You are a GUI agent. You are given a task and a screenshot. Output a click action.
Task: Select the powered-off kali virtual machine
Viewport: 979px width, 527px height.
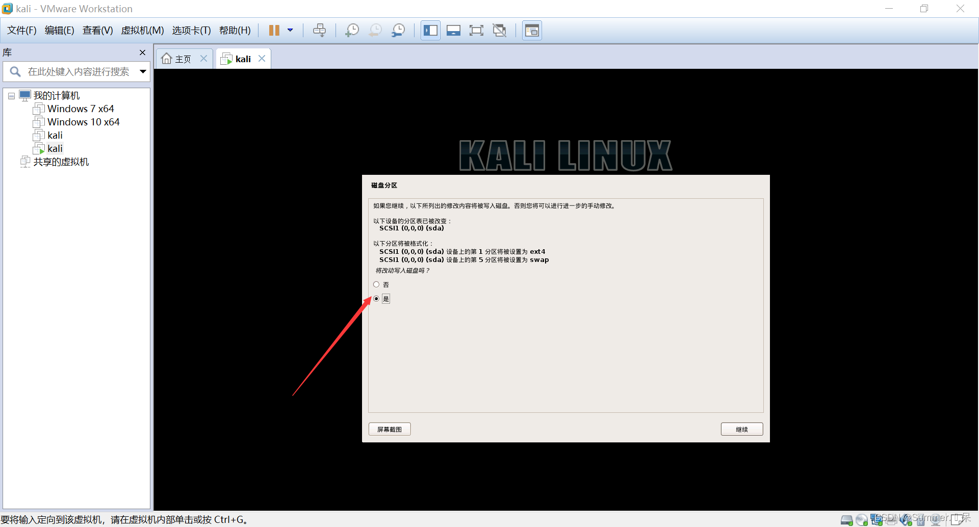point(55,136)
